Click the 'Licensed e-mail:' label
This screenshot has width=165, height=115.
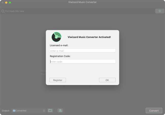coord(59,45)
